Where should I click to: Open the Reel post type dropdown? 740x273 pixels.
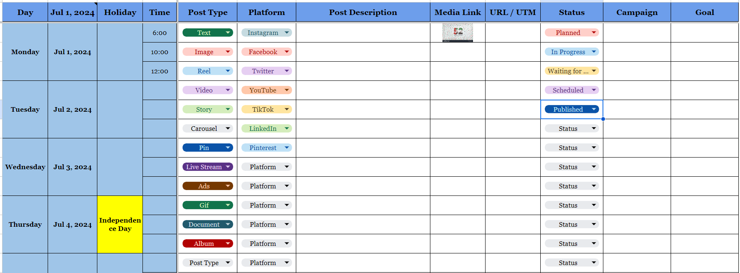click(x=208, y=71)
